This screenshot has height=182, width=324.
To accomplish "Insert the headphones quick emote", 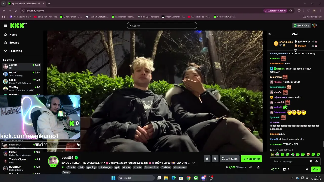I will (x=277, y=154).
